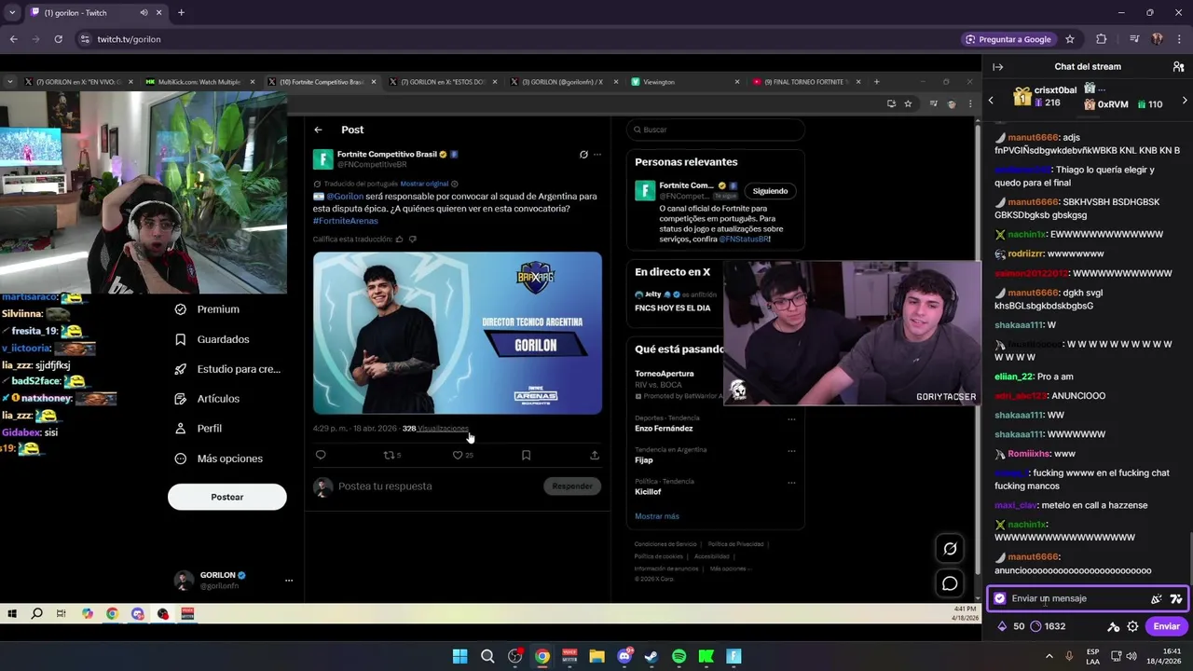1193x671 pixels.
Task: Rate translation with thumbs down
Action: click(413, 240)
